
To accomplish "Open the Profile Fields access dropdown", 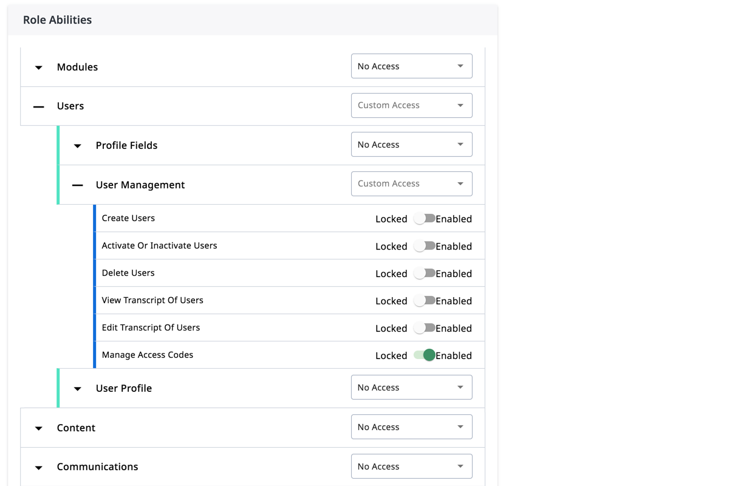I will pos(412,144).
